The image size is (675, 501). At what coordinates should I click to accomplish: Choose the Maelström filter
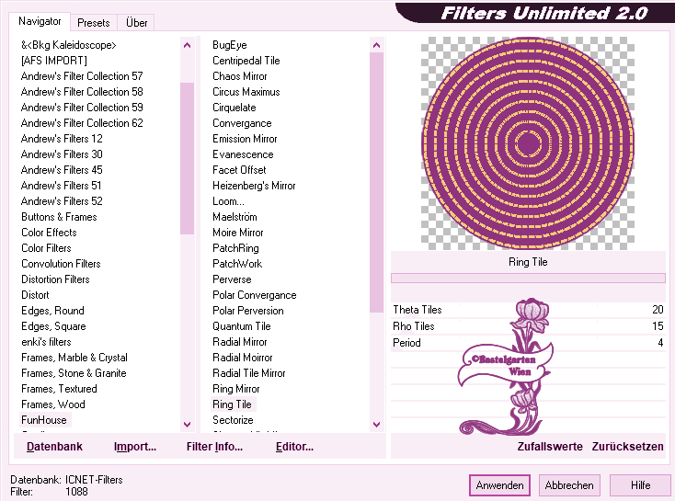coord(235,217)
